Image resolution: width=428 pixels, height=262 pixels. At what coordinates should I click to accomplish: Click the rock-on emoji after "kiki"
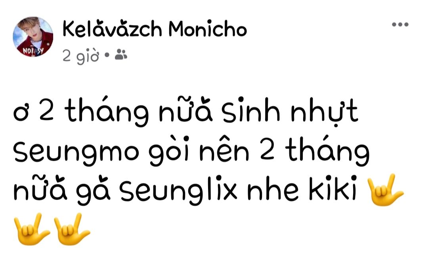click(x=385, y=190)
